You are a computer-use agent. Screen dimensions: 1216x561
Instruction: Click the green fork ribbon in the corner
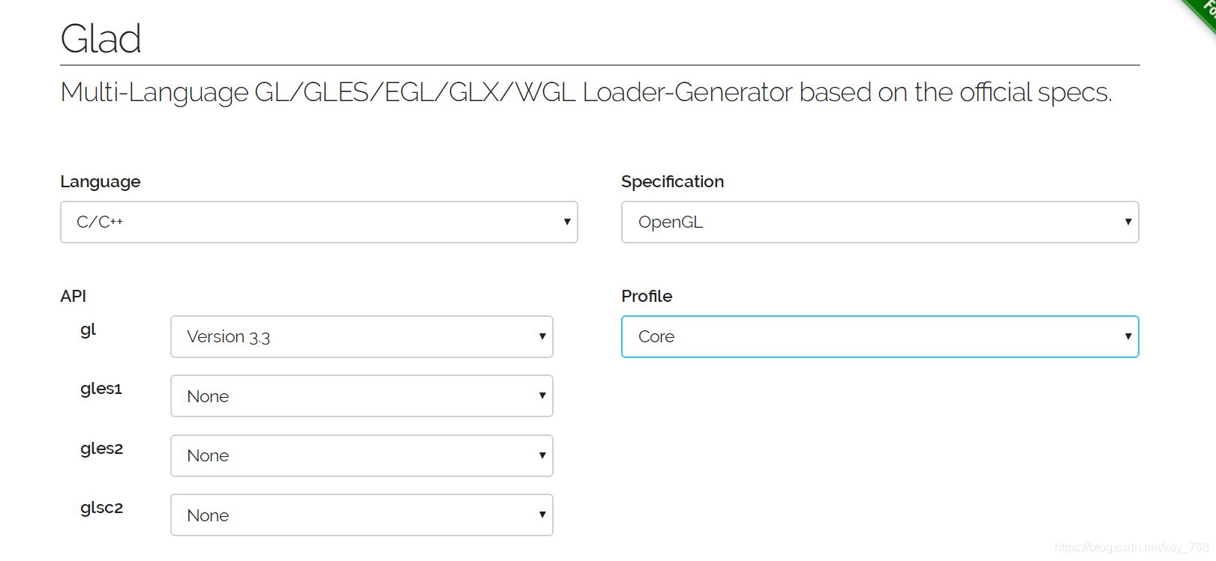[1200, 11]
